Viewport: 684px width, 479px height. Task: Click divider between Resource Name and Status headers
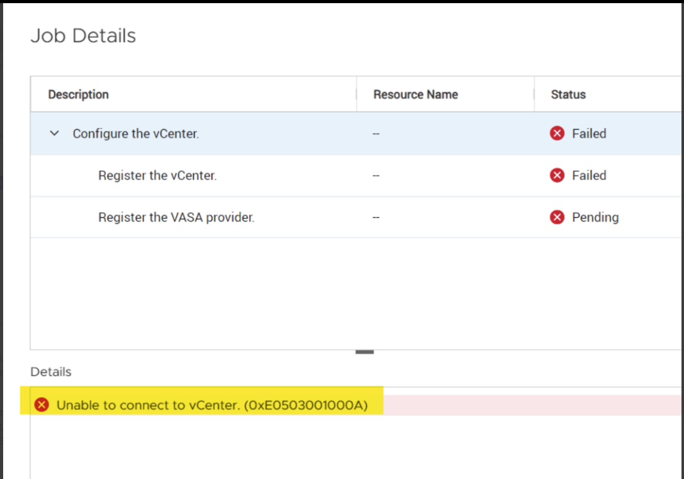(534, 94)
